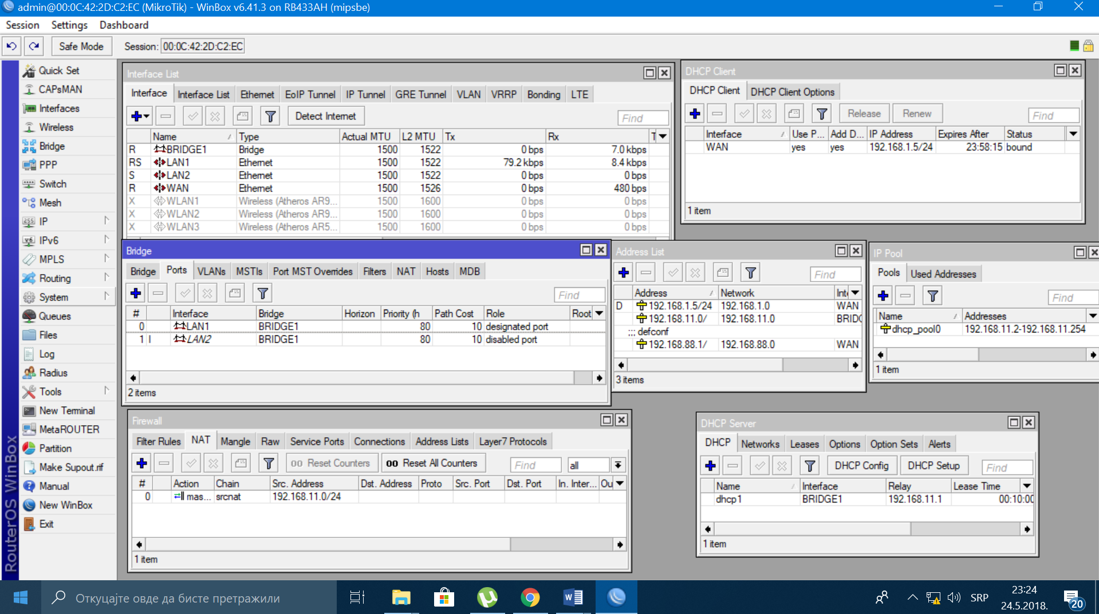Open Files in sidebar
Image resolution: width=1099 pixels, height=614 pixels.
[48, 335]
